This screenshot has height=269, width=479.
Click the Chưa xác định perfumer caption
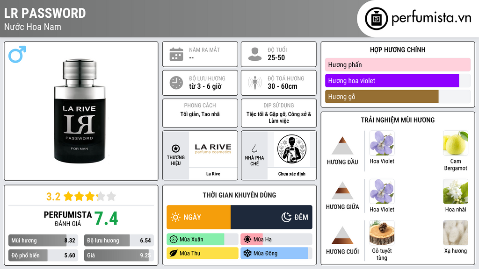coord(292,174)
